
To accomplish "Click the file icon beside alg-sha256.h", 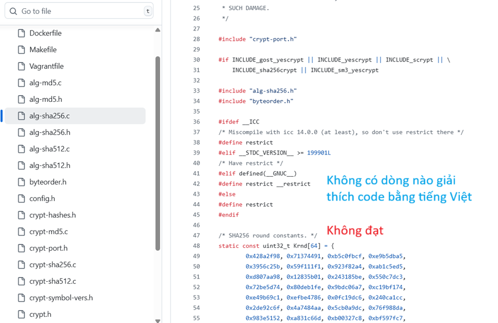I will [21, 132].
